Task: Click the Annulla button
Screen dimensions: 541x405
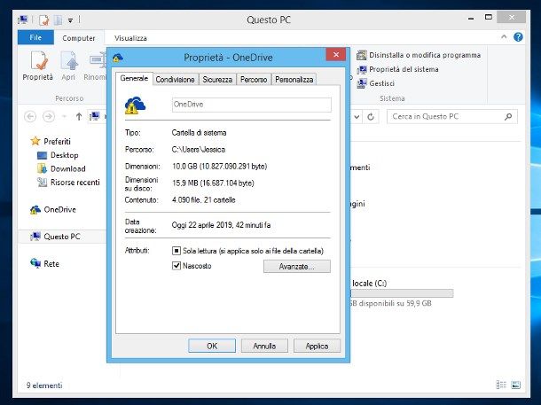Action: click(x=264, y=346)
